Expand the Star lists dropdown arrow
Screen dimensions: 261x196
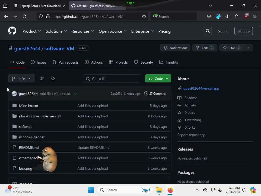click(x=248, y=48)
